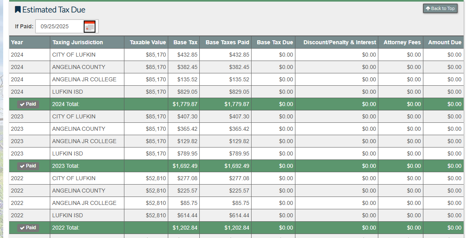Click the If Paid date input field
Image resolution: width=468 pixels, height=238 pixels.
(59, 27)
